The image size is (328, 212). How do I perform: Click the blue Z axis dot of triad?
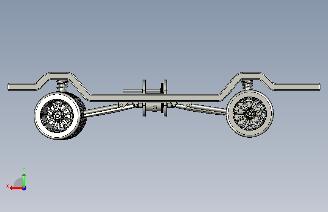25,188
